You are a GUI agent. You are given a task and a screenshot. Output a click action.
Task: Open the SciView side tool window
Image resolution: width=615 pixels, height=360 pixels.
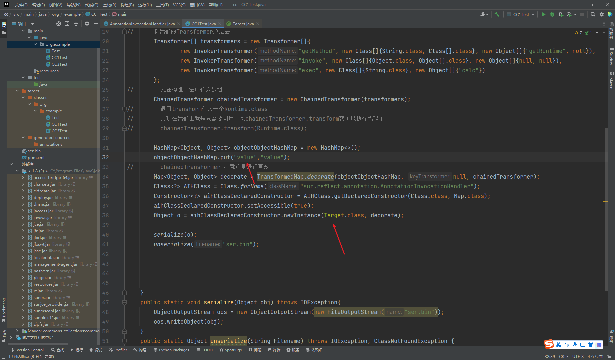pyautogui.click(x=611, y=55)
